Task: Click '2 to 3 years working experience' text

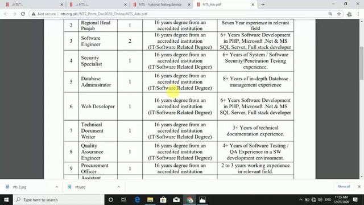Action: point(255,165)
